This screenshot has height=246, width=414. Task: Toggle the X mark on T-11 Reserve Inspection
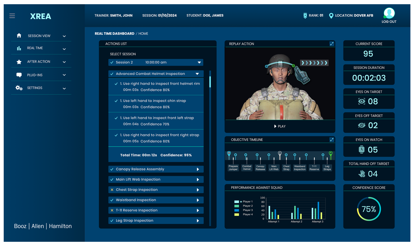pos(112,210)
